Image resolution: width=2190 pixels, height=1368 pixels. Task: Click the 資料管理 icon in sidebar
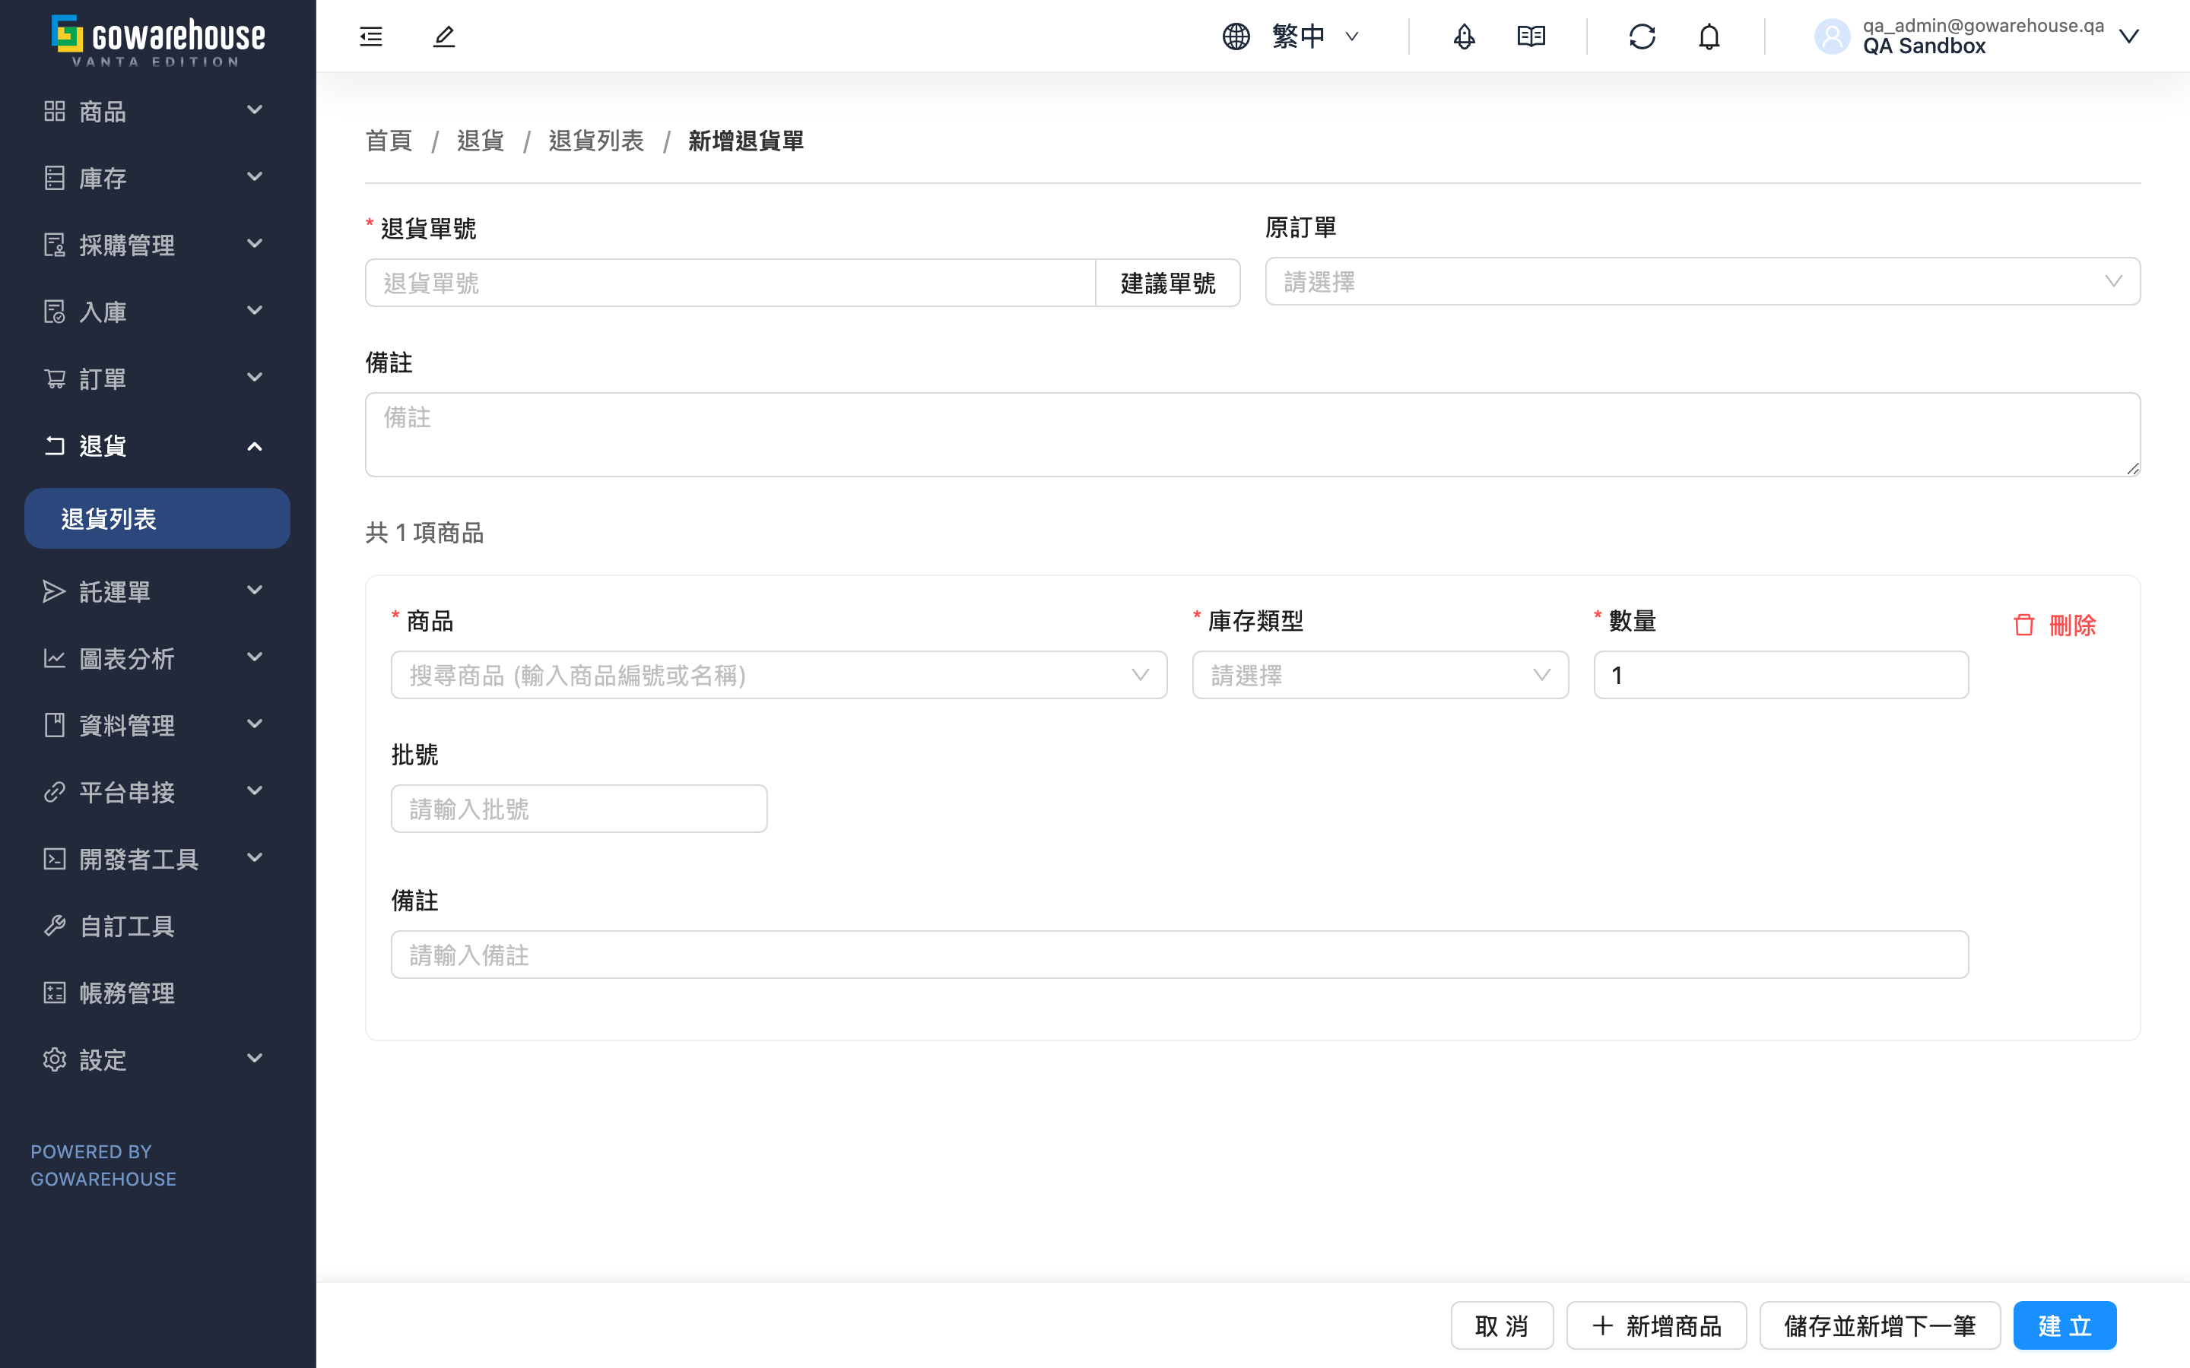pyautogui.click(x=54, y=725)
